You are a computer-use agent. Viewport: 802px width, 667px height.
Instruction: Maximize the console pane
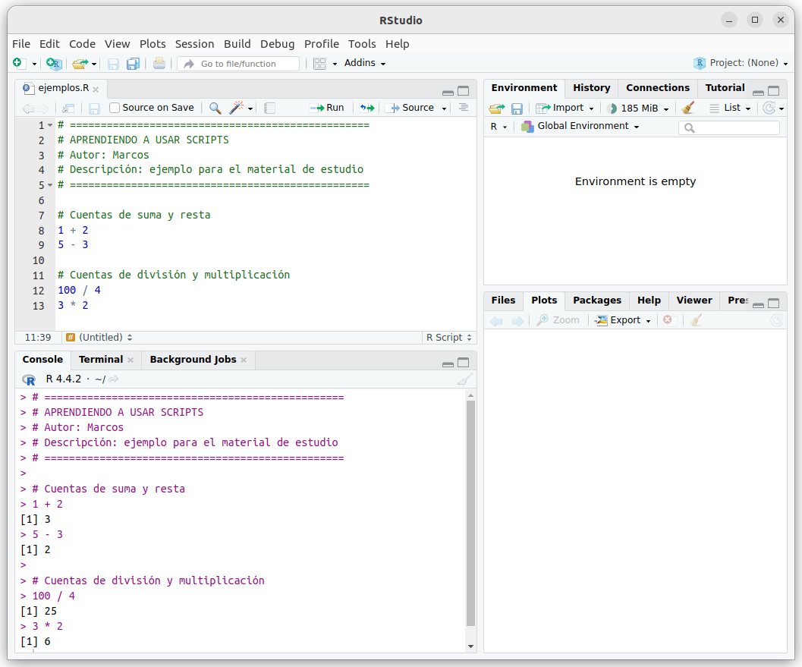[464, 363]
